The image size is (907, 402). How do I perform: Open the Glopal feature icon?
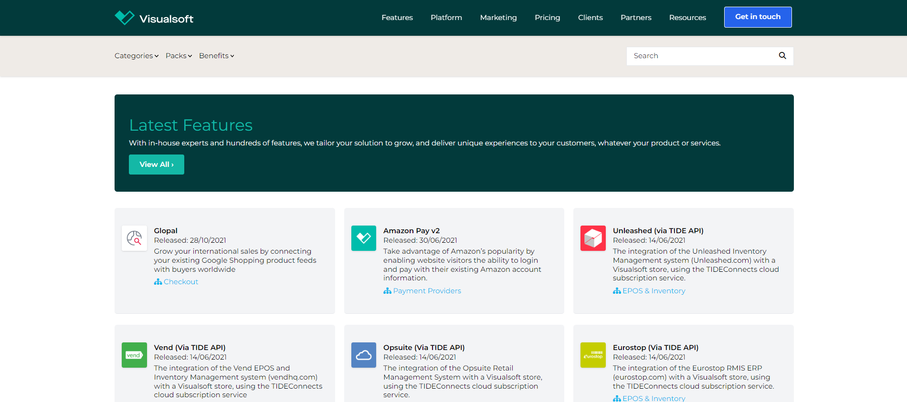point(134,238)
